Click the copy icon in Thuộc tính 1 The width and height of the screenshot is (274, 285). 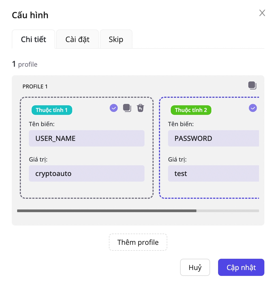pos(127,108)
